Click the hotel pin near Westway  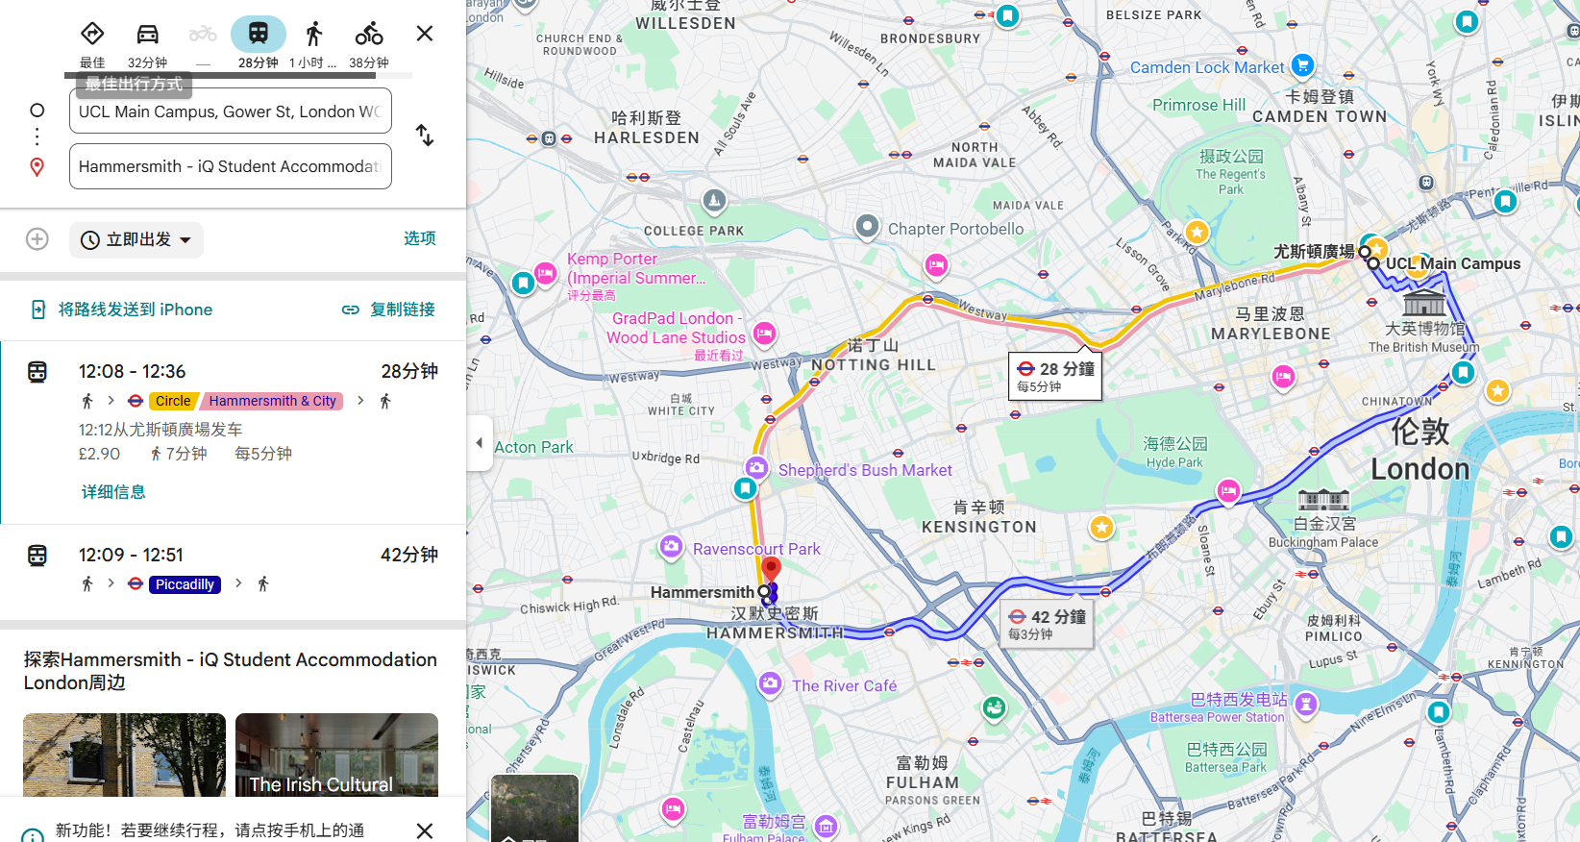click(936, 265)
